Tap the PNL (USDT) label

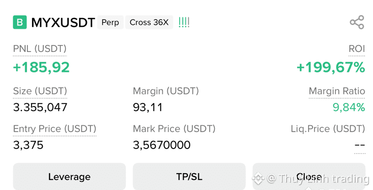point(40,49)
